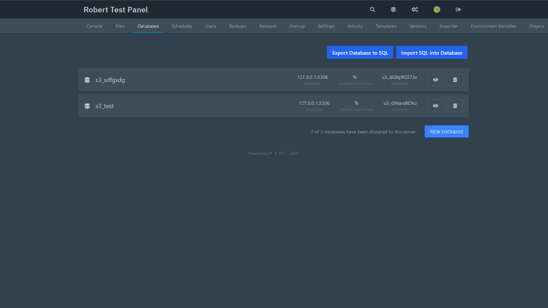Go to the Backups tab
The width and height of the screenshot is (548, 308).
point(238,26)
